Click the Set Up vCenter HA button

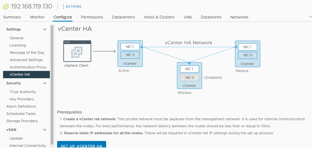coord(82,145)
